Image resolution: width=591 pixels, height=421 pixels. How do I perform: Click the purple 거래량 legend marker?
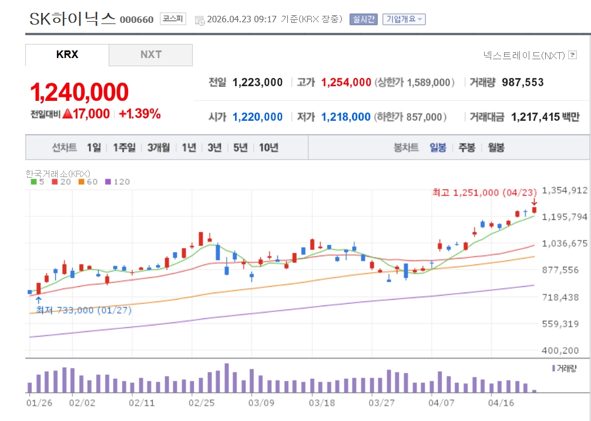(553, 368)
